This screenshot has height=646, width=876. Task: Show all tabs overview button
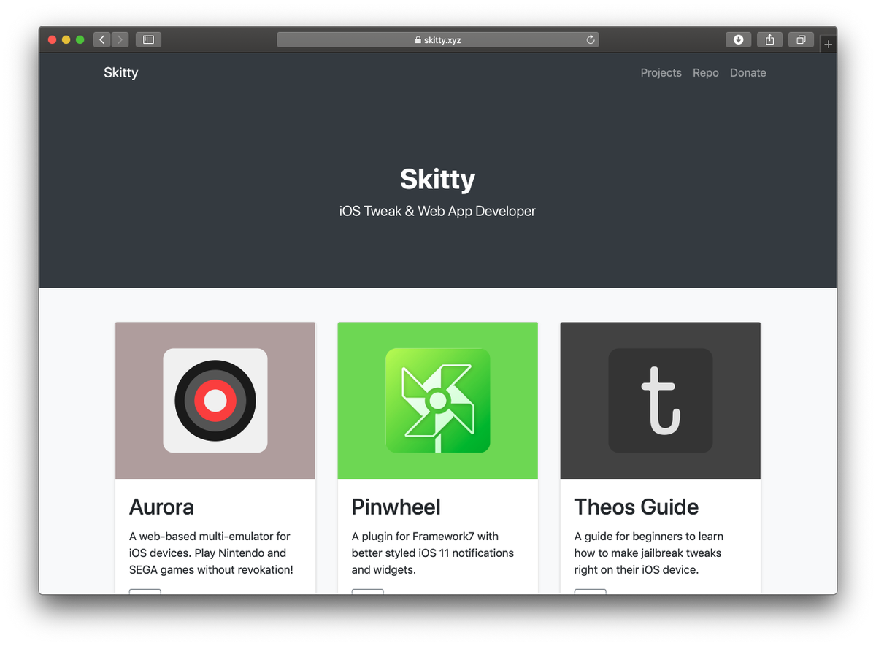pos(801,39)
